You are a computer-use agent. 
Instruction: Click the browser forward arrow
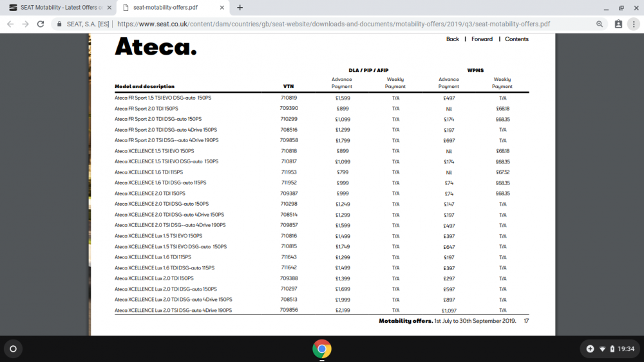(x=26, y=24)
